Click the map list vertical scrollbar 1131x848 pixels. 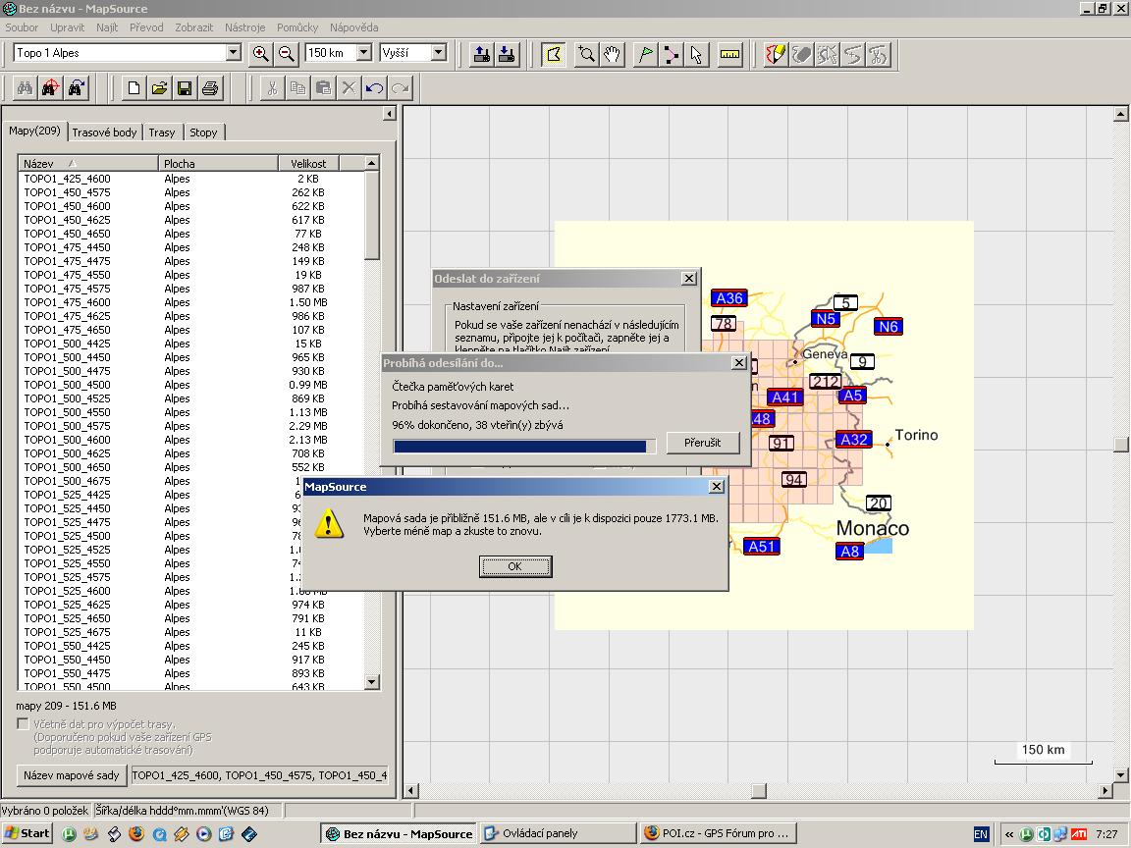371,442
